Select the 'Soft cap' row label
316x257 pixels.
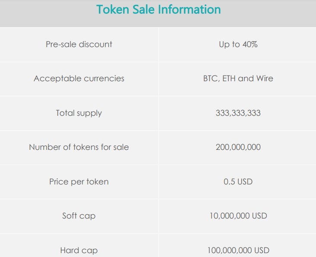pyautogui.click(x=79, y=216)
